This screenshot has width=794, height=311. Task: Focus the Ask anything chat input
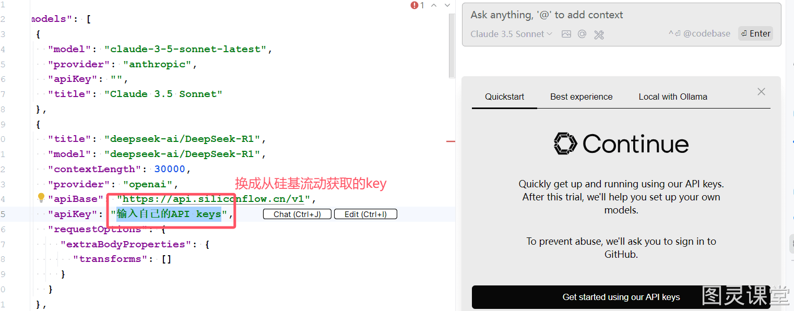(x=621, y=15)
